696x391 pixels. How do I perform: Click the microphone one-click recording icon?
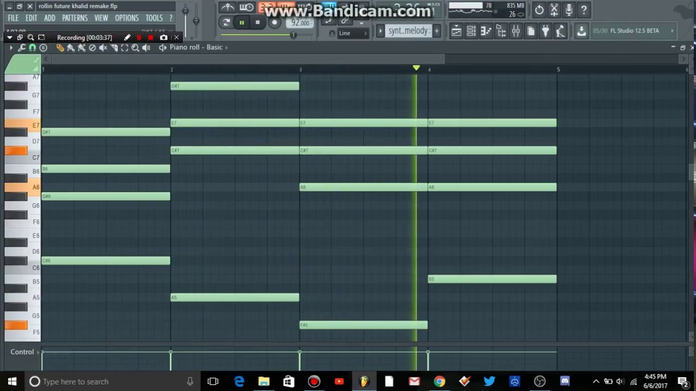pos(569,10)
